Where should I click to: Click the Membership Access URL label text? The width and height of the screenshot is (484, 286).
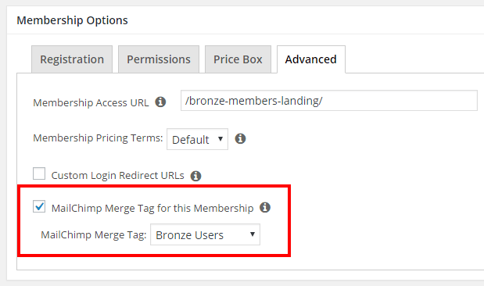[91, 102]
